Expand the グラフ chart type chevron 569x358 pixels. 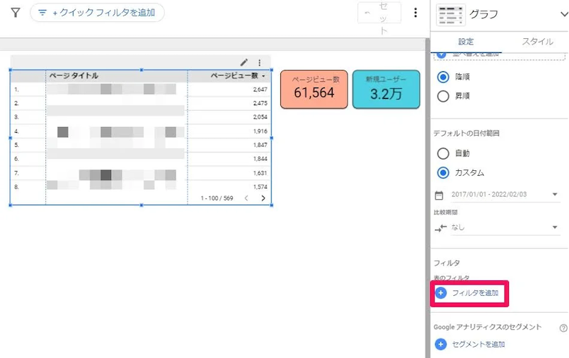click(x=563, y=13)
